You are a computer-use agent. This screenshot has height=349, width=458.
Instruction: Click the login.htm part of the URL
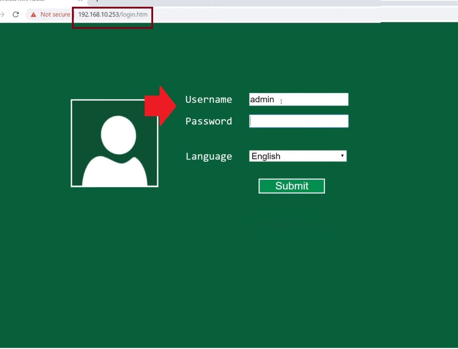pos(134,15)
